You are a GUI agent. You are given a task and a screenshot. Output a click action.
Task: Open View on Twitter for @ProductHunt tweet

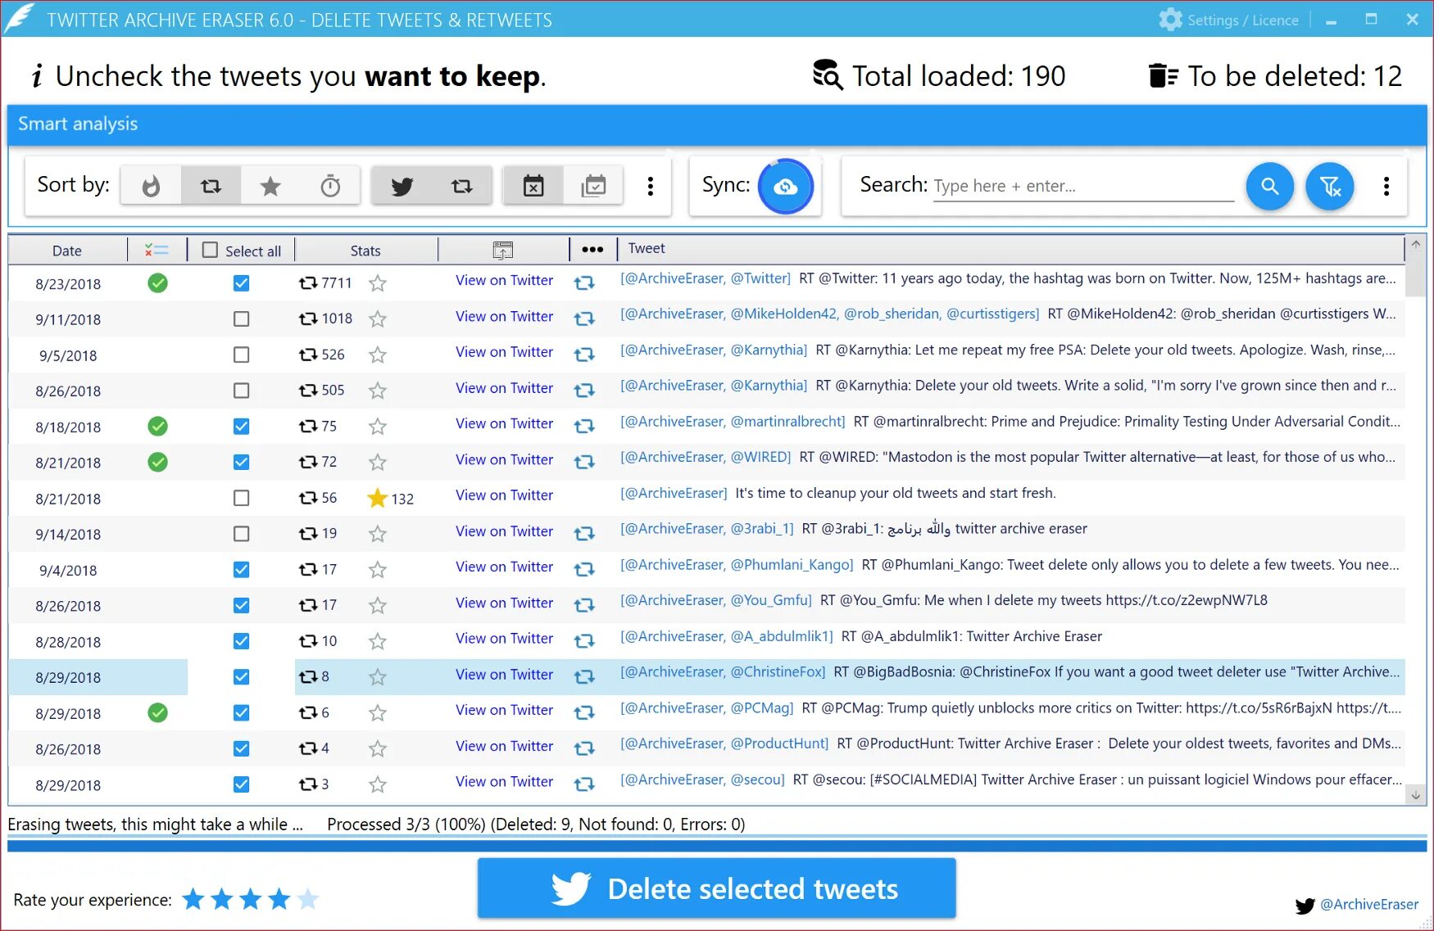(x=504, y=746)
